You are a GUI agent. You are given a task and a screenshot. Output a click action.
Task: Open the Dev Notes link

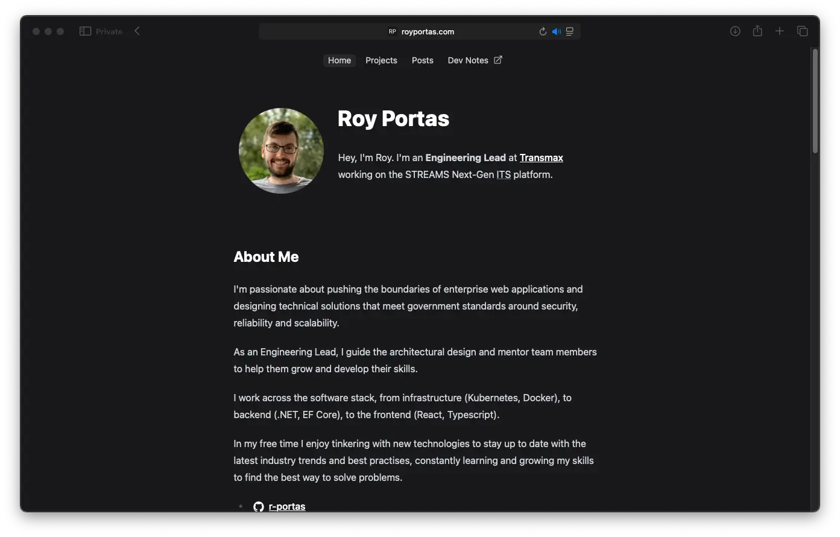(468, 60)
